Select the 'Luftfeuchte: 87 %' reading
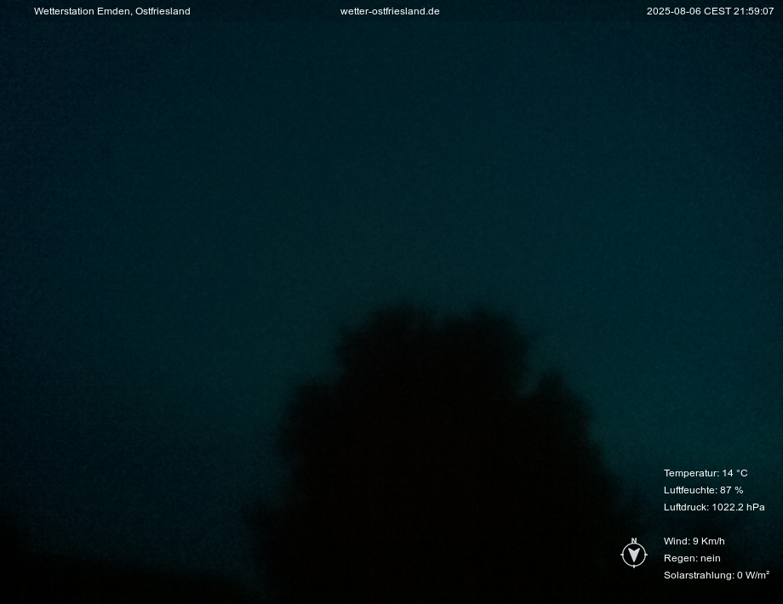783x604 pixels. 703,490
